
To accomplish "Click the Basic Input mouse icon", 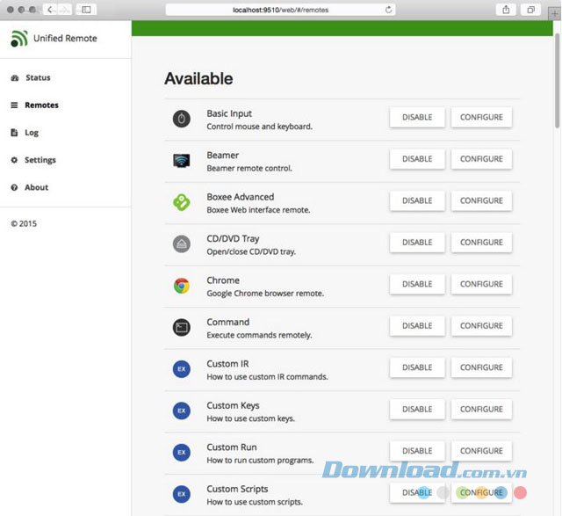I will (x=182, y=119).
